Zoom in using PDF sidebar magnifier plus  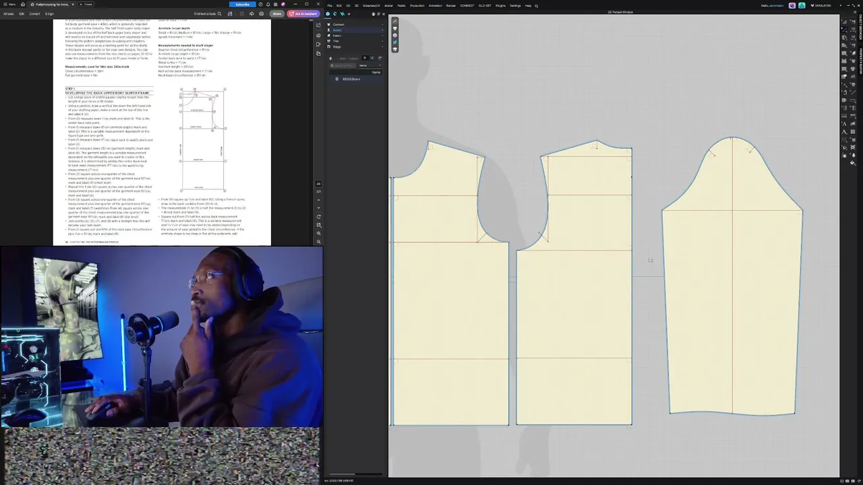click(318, 233)
